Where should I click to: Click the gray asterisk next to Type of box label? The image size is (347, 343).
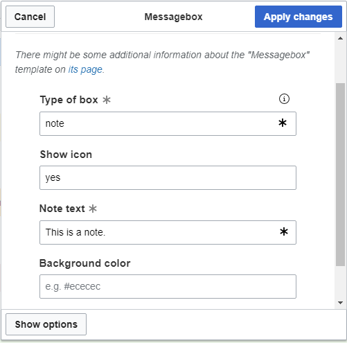pyautogui.click(x=107, y=100)
